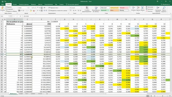Open the Заполнить fill menu

point(150,9)
